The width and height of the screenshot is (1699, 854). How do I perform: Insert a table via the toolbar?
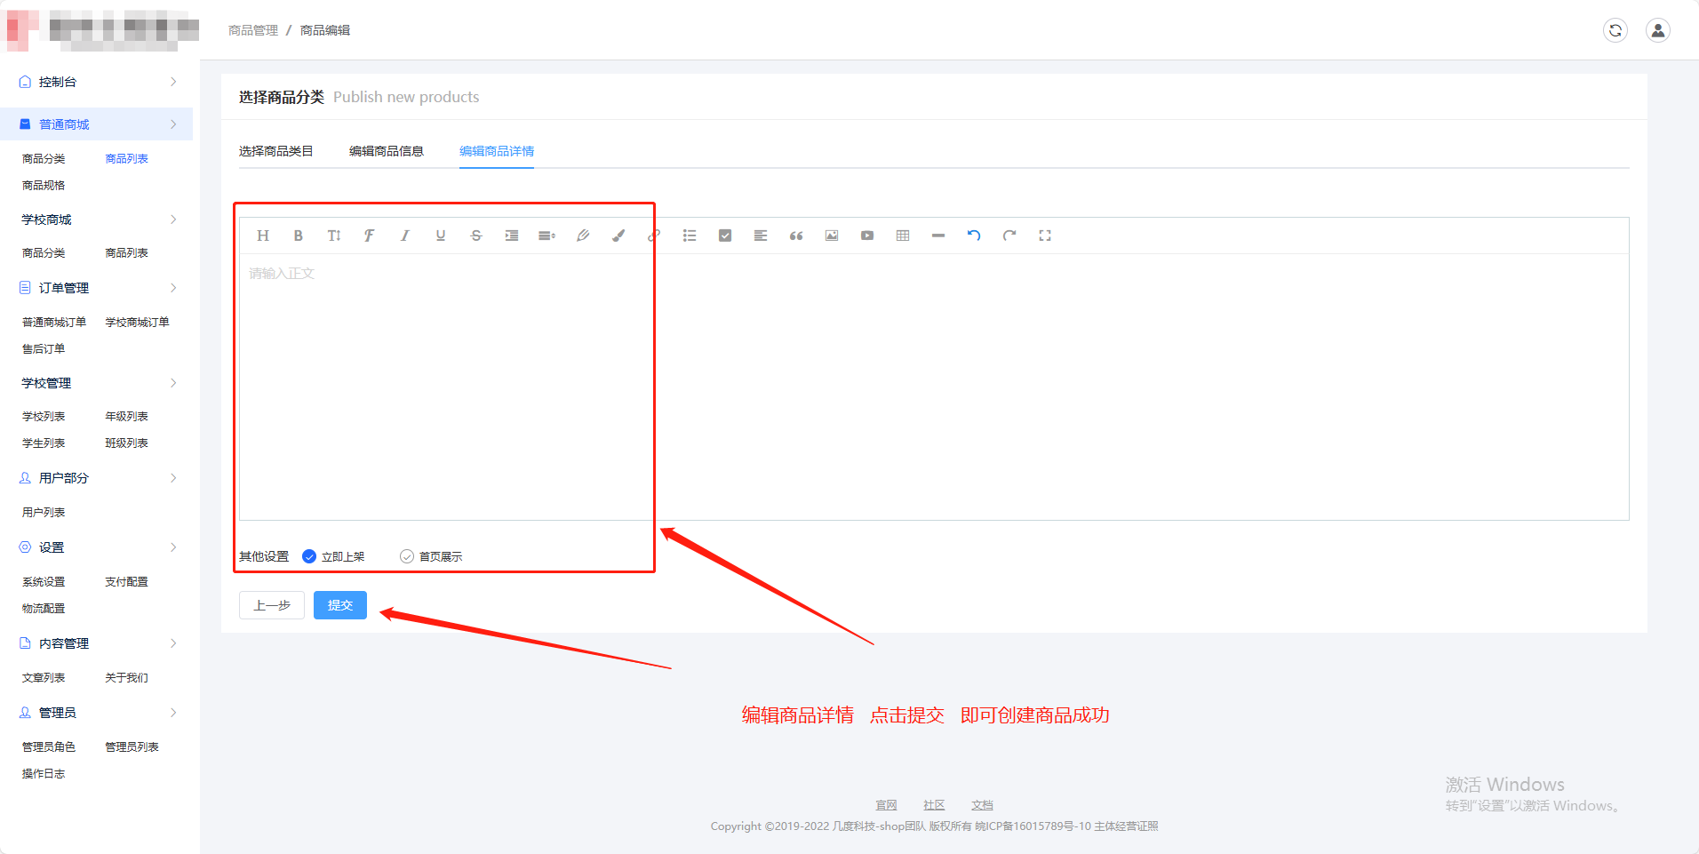click(903, 235)
